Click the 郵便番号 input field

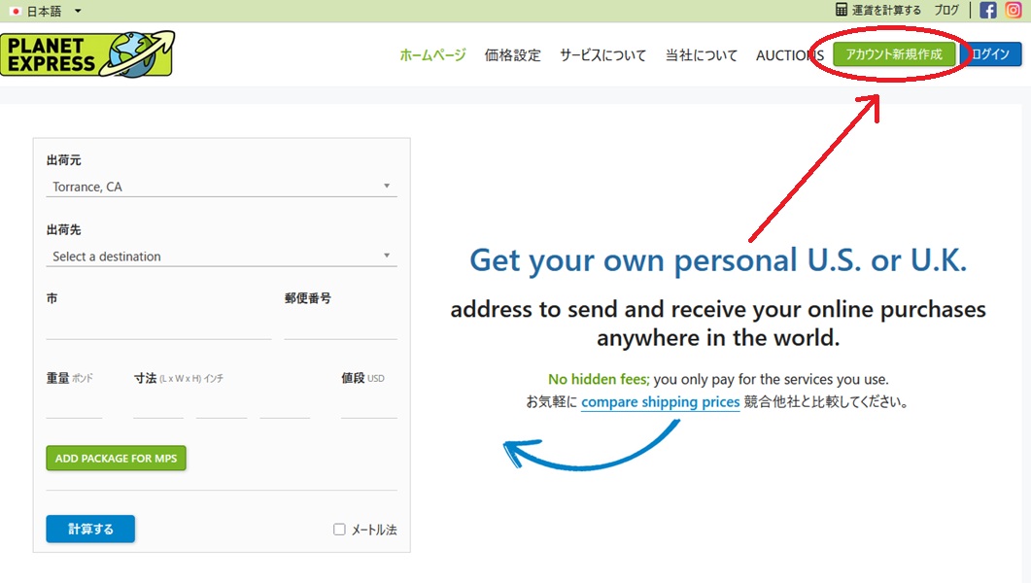340,327
